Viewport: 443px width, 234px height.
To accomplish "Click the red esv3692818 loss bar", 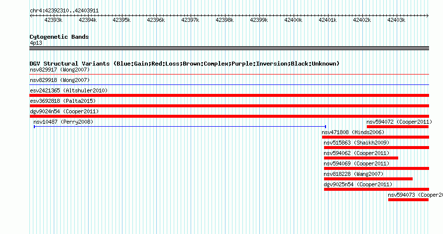I will point(229,106).
